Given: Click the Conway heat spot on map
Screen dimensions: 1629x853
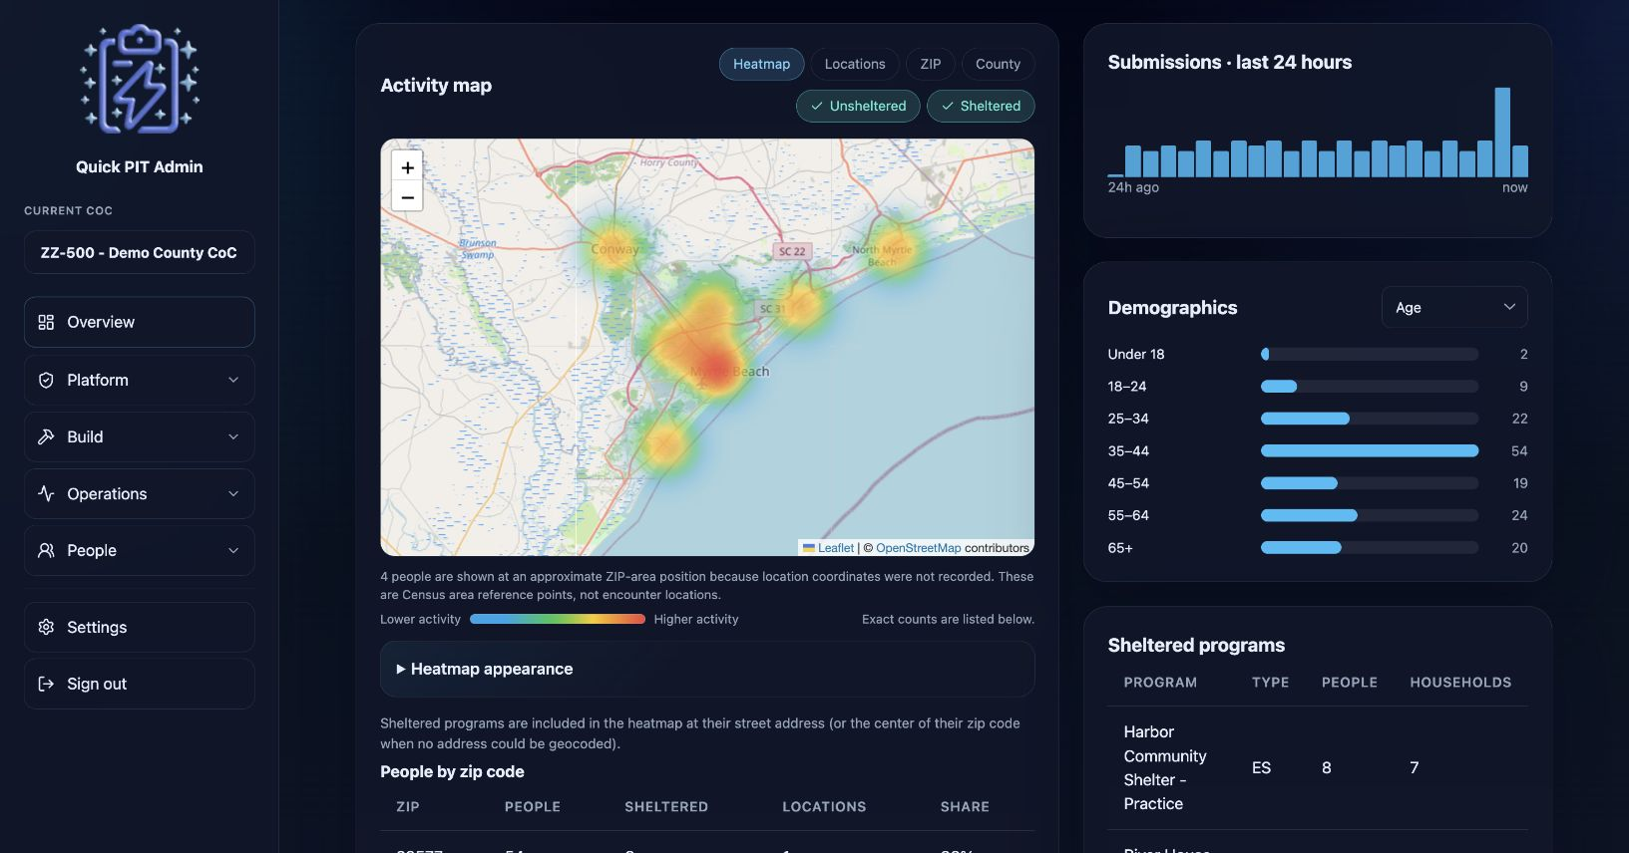Looking at the screenshot, I should click(611, 246).
